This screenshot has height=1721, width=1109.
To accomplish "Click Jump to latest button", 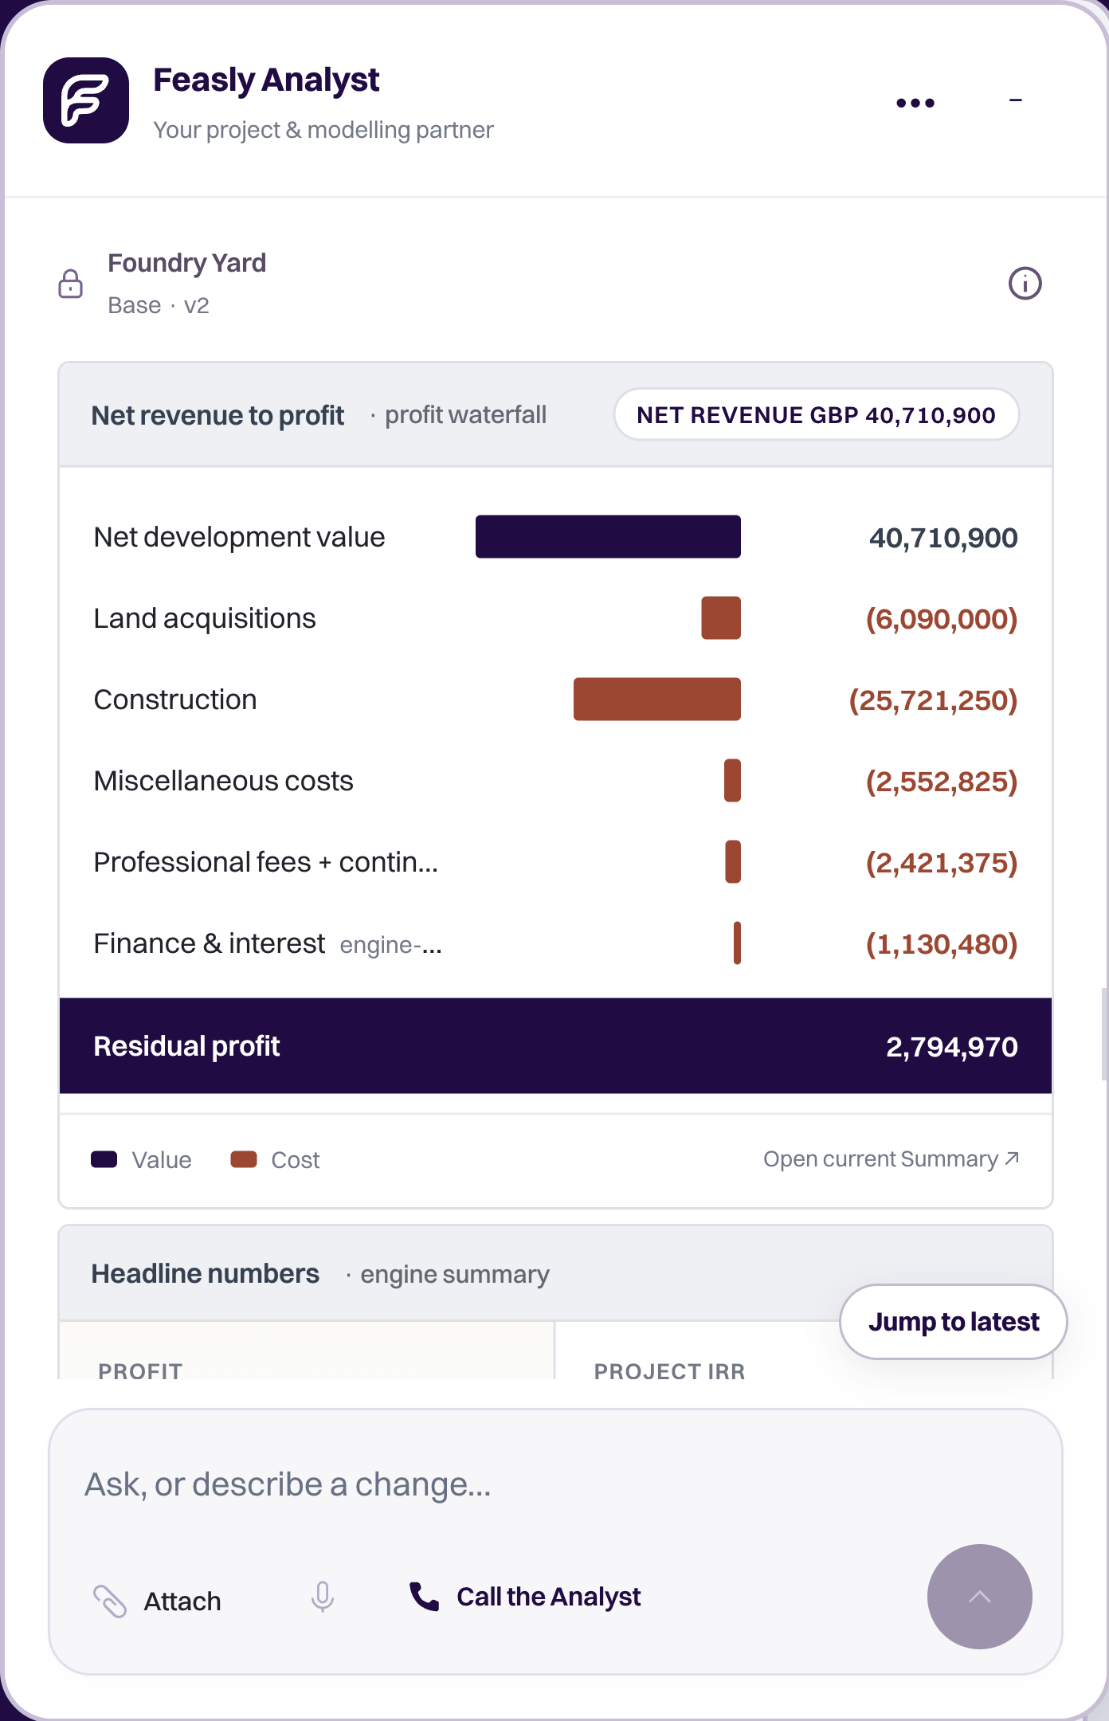I will pyautogui.click(x=954, y=1322).
